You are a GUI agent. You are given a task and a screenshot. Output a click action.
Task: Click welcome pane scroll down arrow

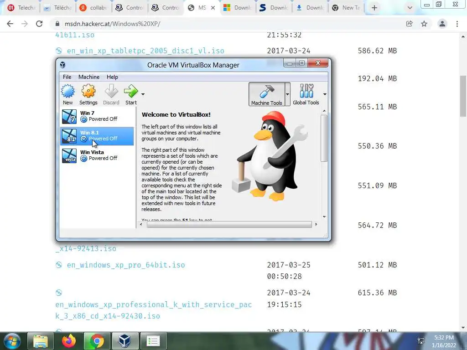click(324, 216)
